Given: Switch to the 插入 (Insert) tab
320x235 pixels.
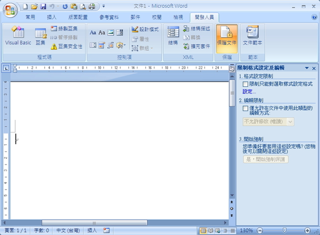Looking at the screenshot, I should tap(51, 17).
